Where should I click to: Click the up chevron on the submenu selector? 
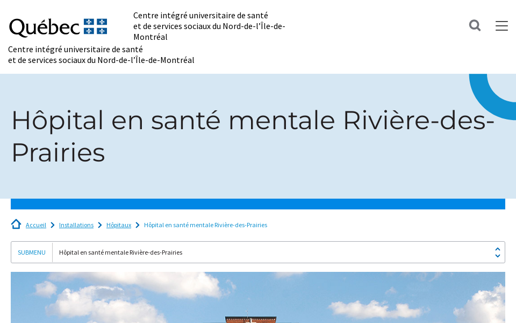coord(497,249)
